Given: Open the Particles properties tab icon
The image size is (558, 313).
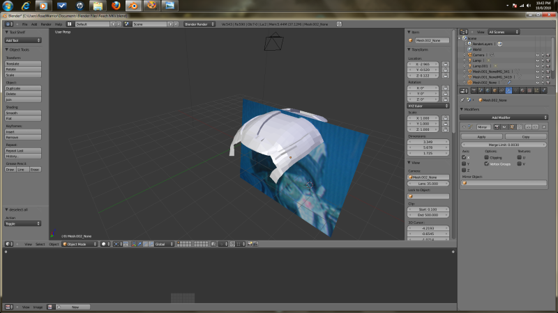Looking at the screenshot, I should [536, 90].
